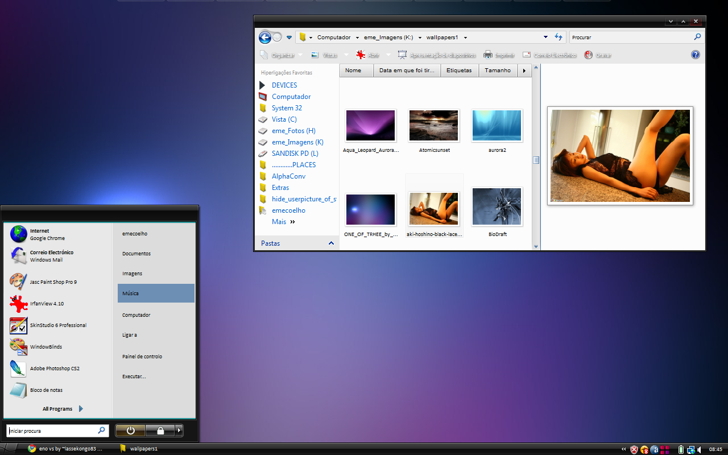Collapse the Pastas folders pane
The image size is (728, 455).
coord(331,243)
